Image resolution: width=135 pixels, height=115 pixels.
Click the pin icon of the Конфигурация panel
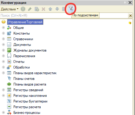[125, 2]
